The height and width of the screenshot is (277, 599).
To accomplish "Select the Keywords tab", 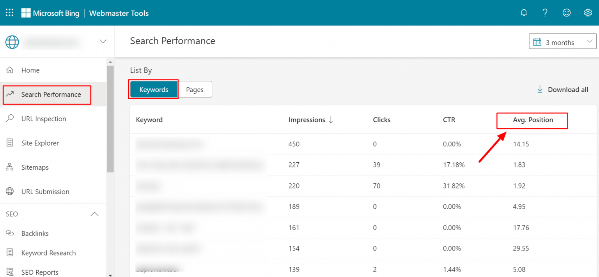I will point(153,89).
